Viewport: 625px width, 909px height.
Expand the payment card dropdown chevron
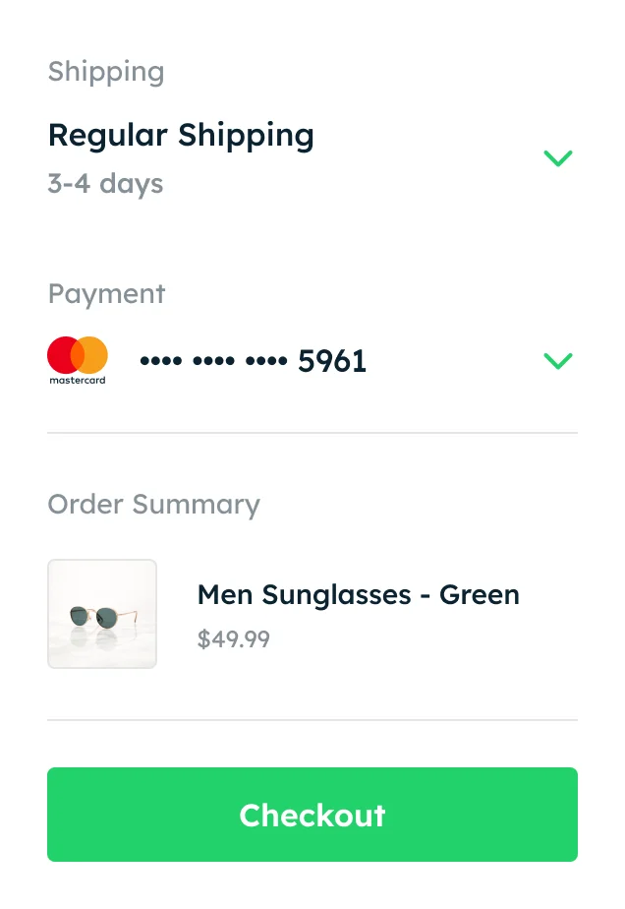tap(557, 361)
